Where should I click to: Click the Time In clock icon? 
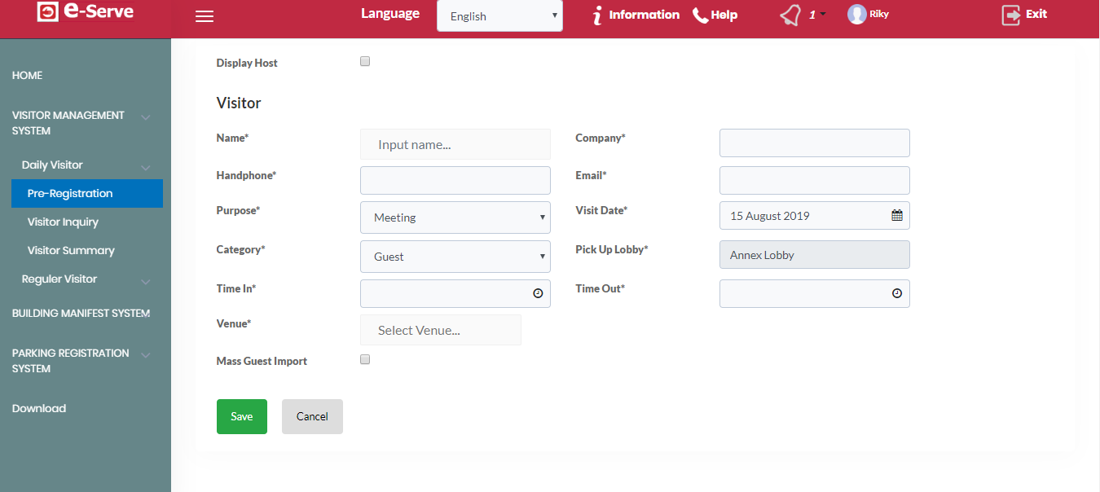pyautogui.click(x=538, y=293)
